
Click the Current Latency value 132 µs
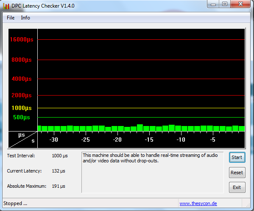pos(59,171)
